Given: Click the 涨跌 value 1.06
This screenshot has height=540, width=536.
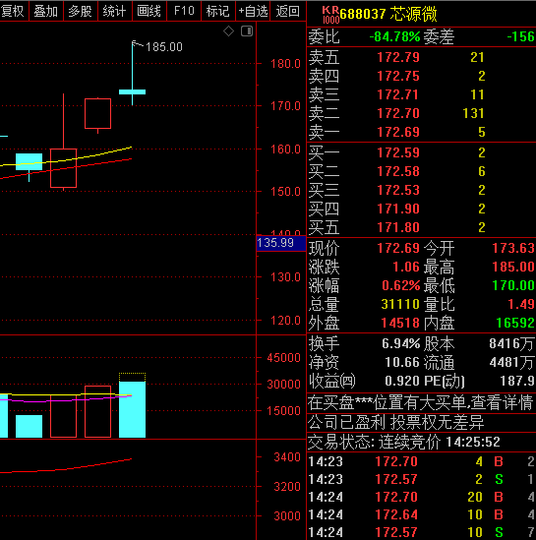Looking at the screenshot, I should (x=406, y=267).
